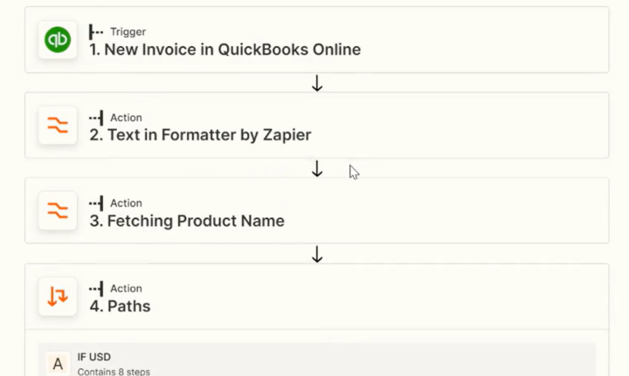The width and height of the screenshot is (629, 376).
Task: Click the arrow above the Paths step
Action: point(317,254)
